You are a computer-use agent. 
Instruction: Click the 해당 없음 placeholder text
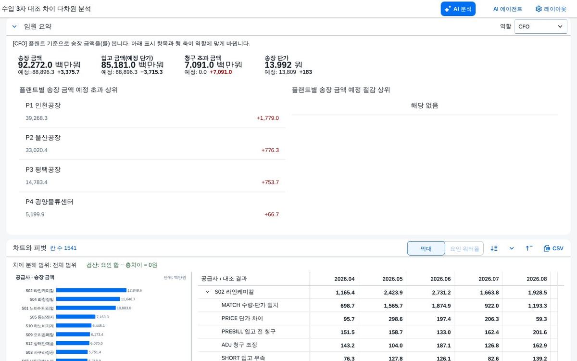tap(425, 105)
